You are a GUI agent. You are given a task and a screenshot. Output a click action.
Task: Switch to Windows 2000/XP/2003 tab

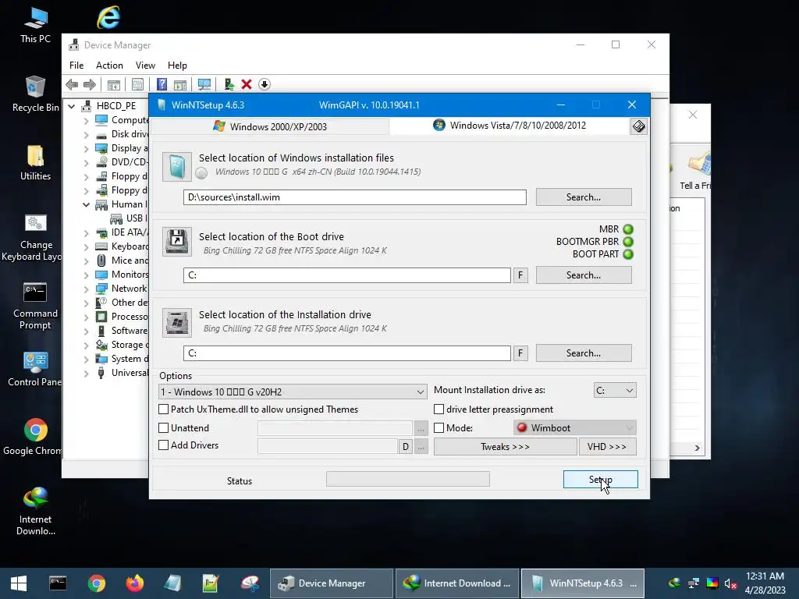tap(270, 126)
